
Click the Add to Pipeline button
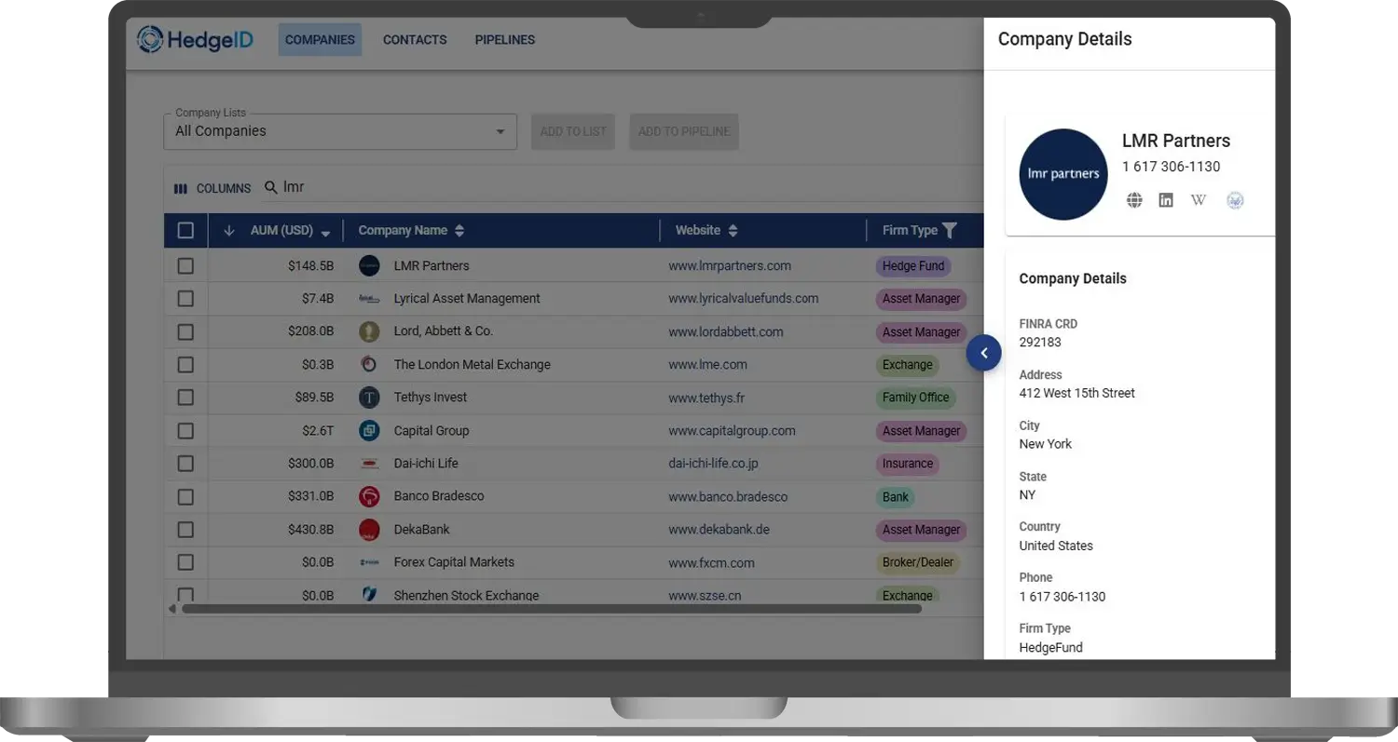tap(684, 131)
